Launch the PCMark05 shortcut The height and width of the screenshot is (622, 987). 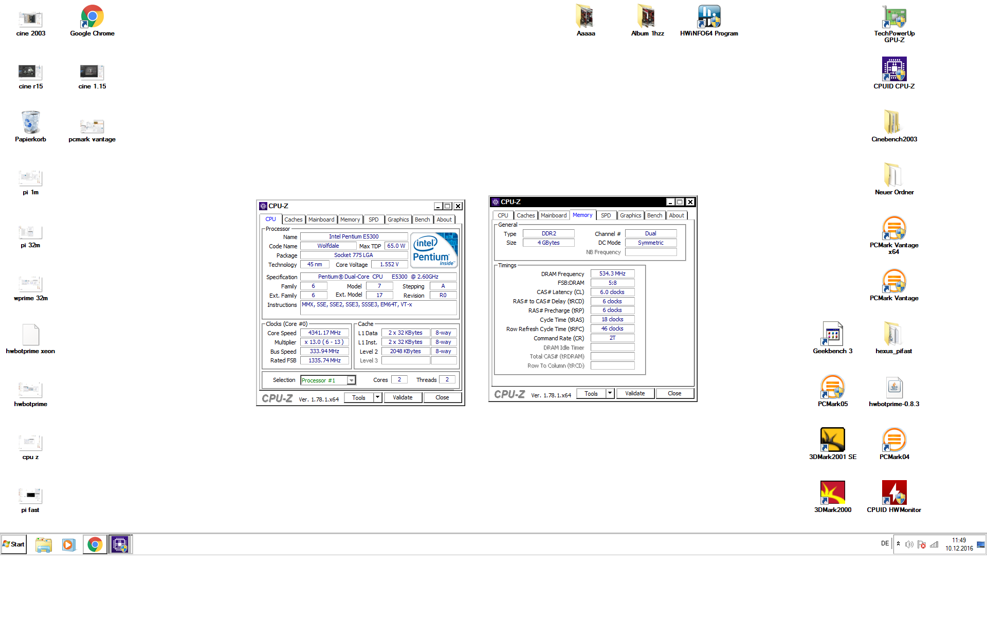coord(832,391)
